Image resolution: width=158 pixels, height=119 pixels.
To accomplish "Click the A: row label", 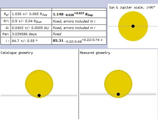I will pos(7,28).
